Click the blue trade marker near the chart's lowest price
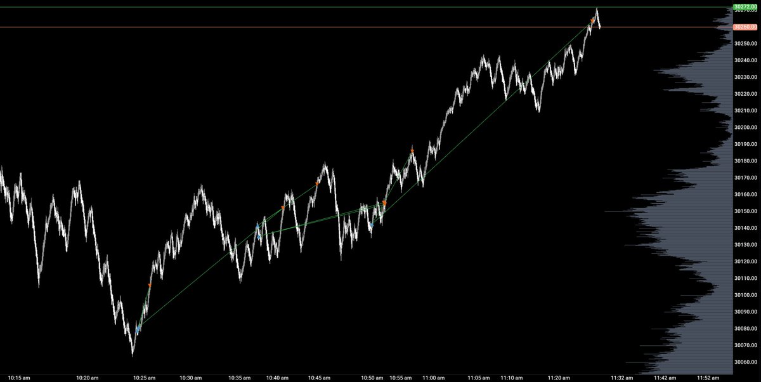The width and height of the screenshot is (761, 382). (x=138, y=330)
